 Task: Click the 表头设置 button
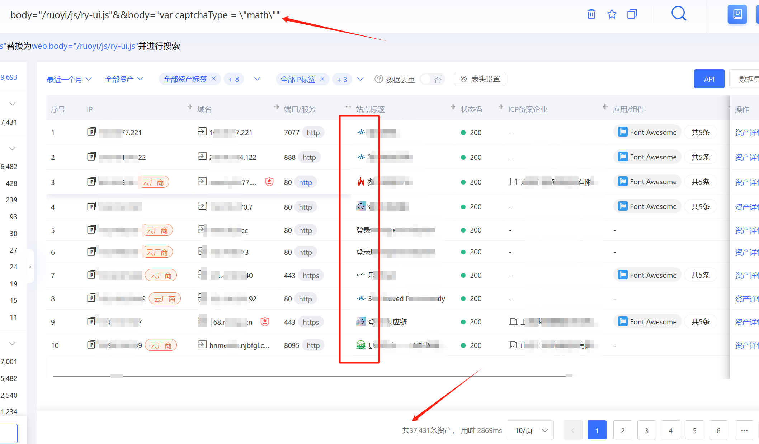click(480, 79)
